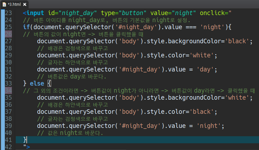Click the closing "> on line 42
The image size is (259, 150).
point(26,146)
